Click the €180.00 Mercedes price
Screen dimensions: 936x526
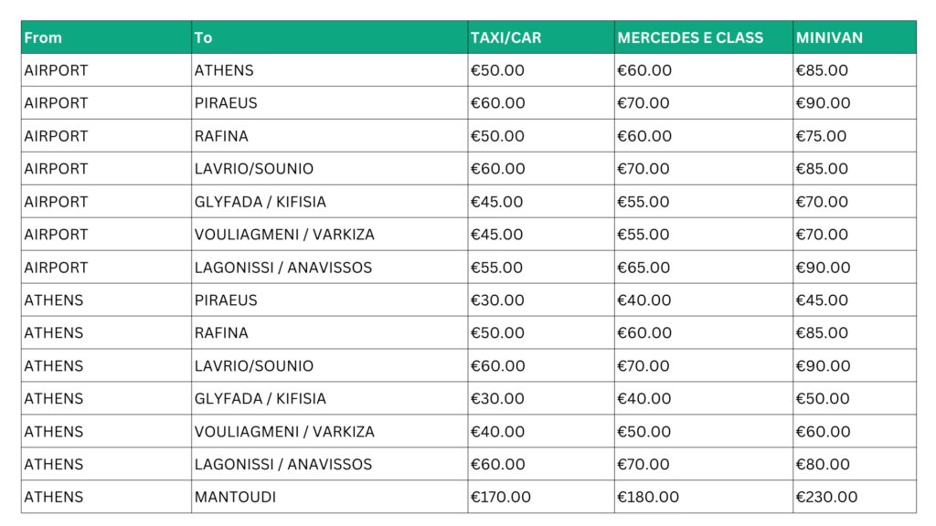[647, 497]
